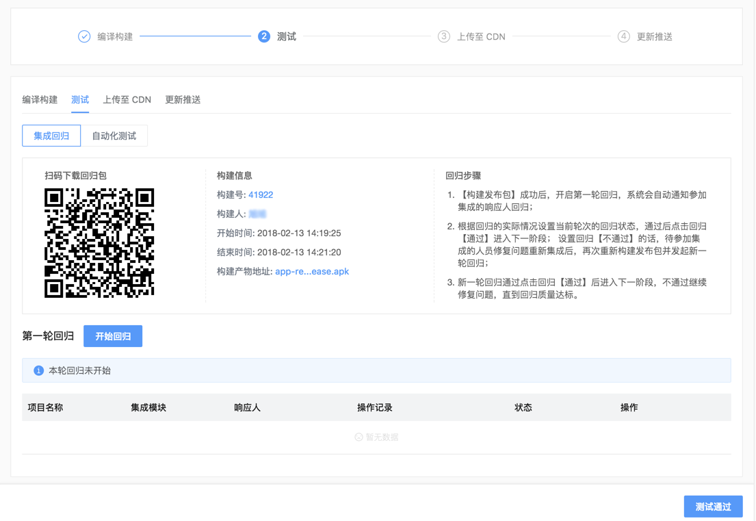The height and width of the screenshot is (521, 756).
Task: Open build number 41922 link
Action: [x=261, y=195]
